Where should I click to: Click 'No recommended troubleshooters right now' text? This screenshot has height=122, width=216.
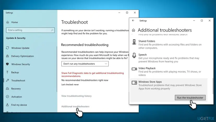point(85,80)
